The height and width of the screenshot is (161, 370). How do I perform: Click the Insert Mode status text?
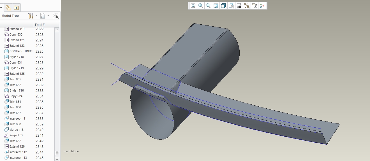71,151
